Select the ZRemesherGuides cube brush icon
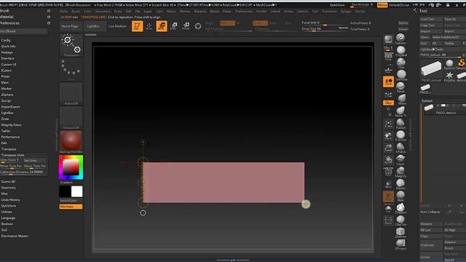The width and height of the screenshot is (466, 262). (400, 232)
